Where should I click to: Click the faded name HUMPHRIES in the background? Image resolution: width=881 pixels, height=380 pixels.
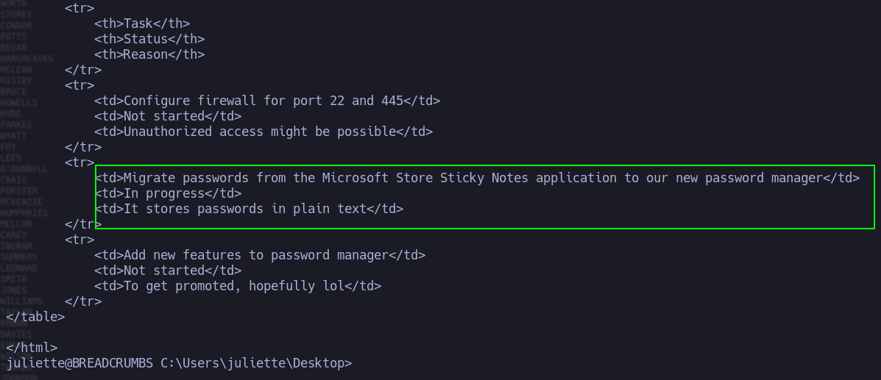24,212
